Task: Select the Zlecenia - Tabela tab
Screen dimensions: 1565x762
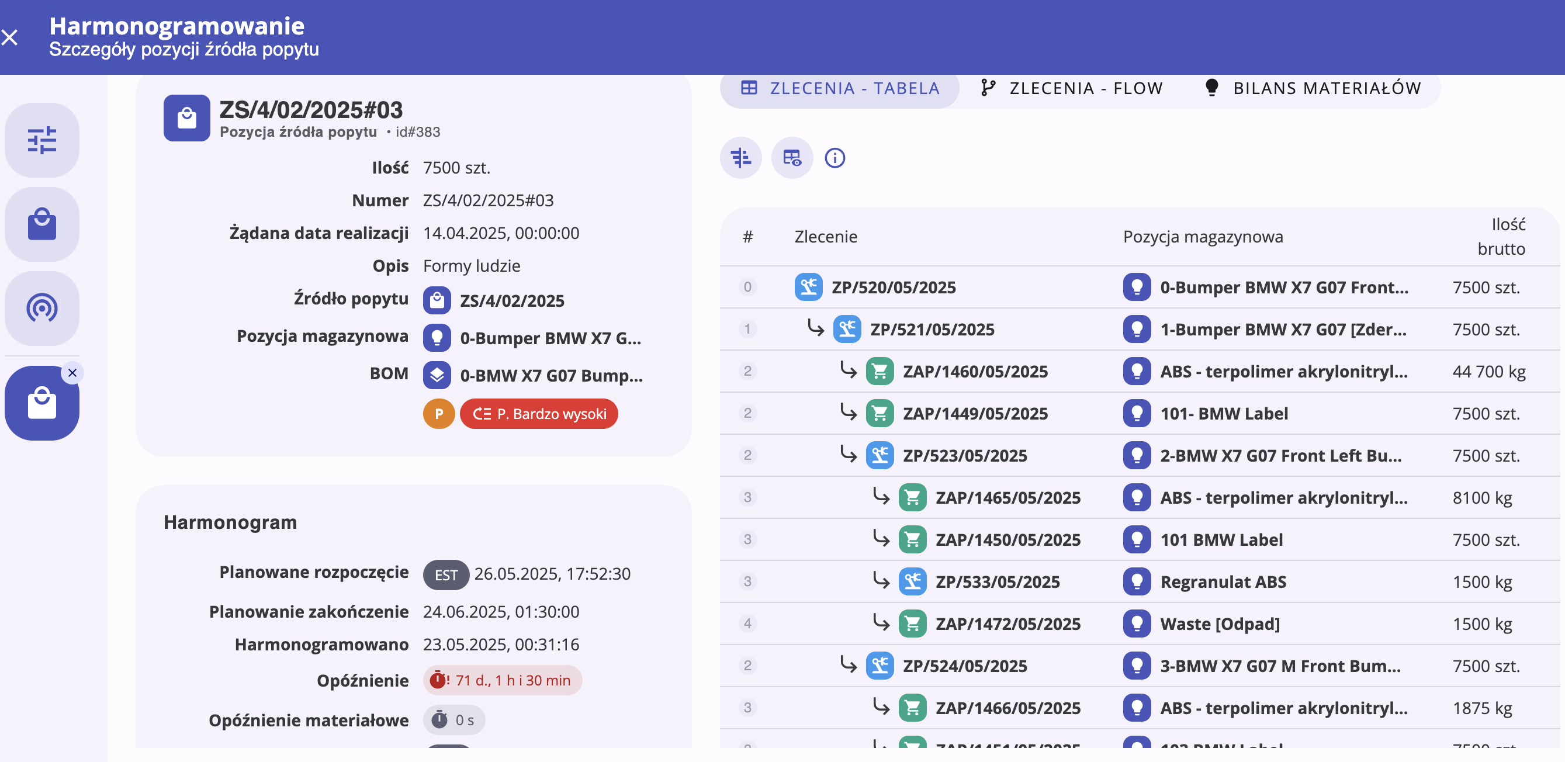Action: (840, 89)
